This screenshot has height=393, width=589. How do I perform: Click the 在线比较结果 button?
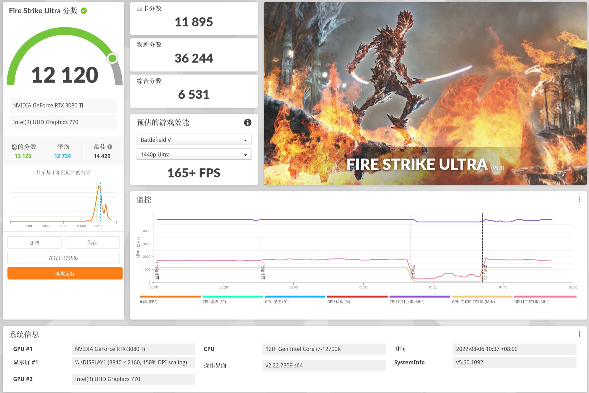pyautogui.click(x=63, y=258)
